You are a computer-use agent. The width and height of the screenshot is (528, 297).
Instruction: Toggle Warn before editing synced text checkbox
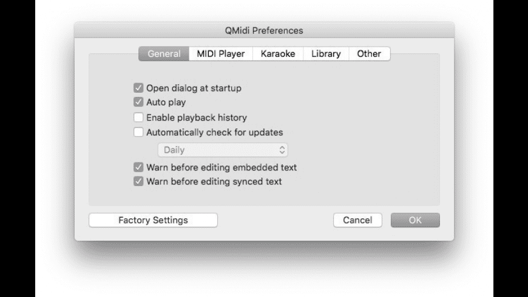coord(138,181)
